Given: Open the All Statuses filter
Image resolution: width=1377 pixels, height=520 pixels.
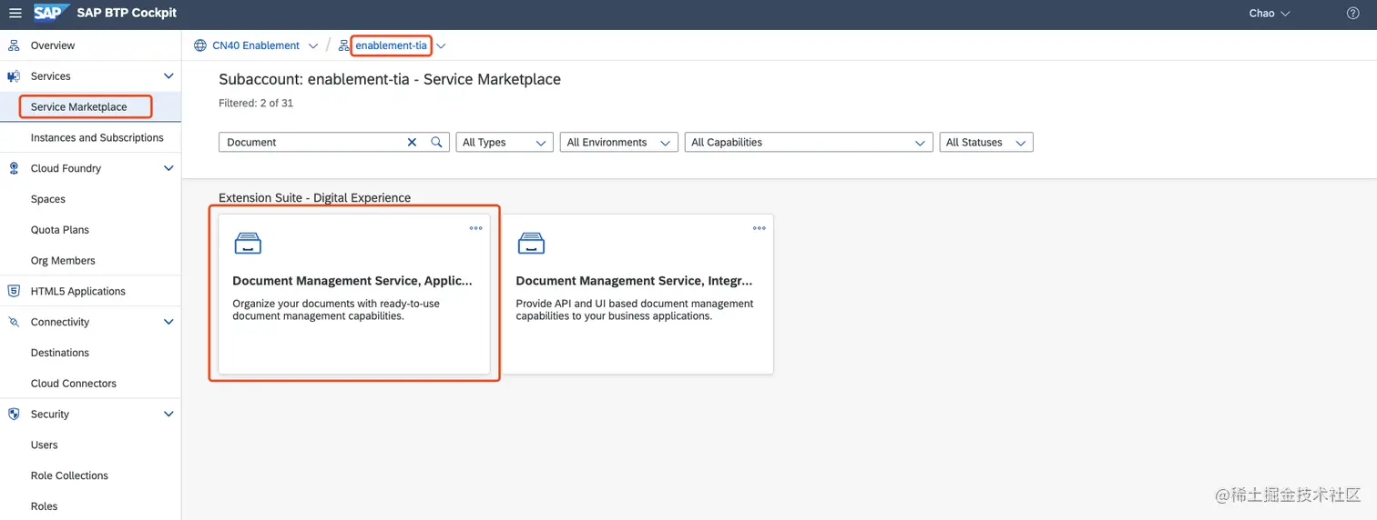Looking at the screenshot, I should (986, 142).
